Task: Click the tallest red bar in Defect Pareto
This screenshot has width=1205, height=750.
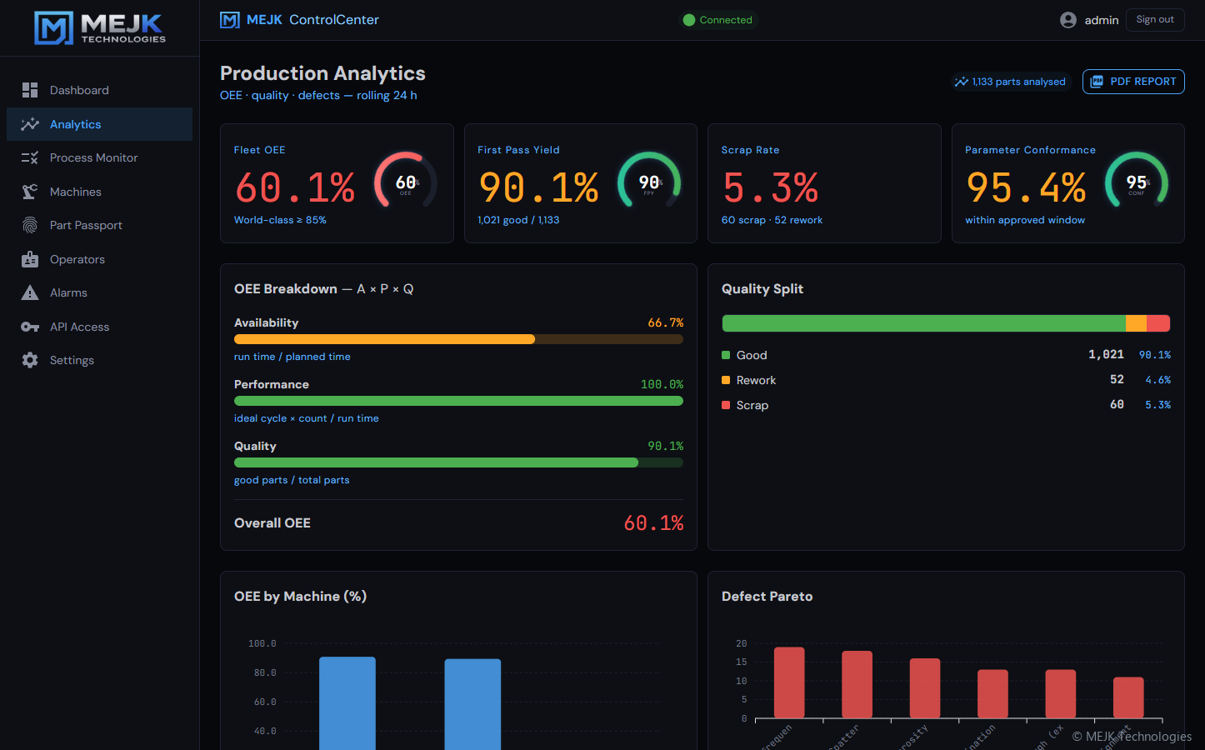Action: tap(789, 682)
